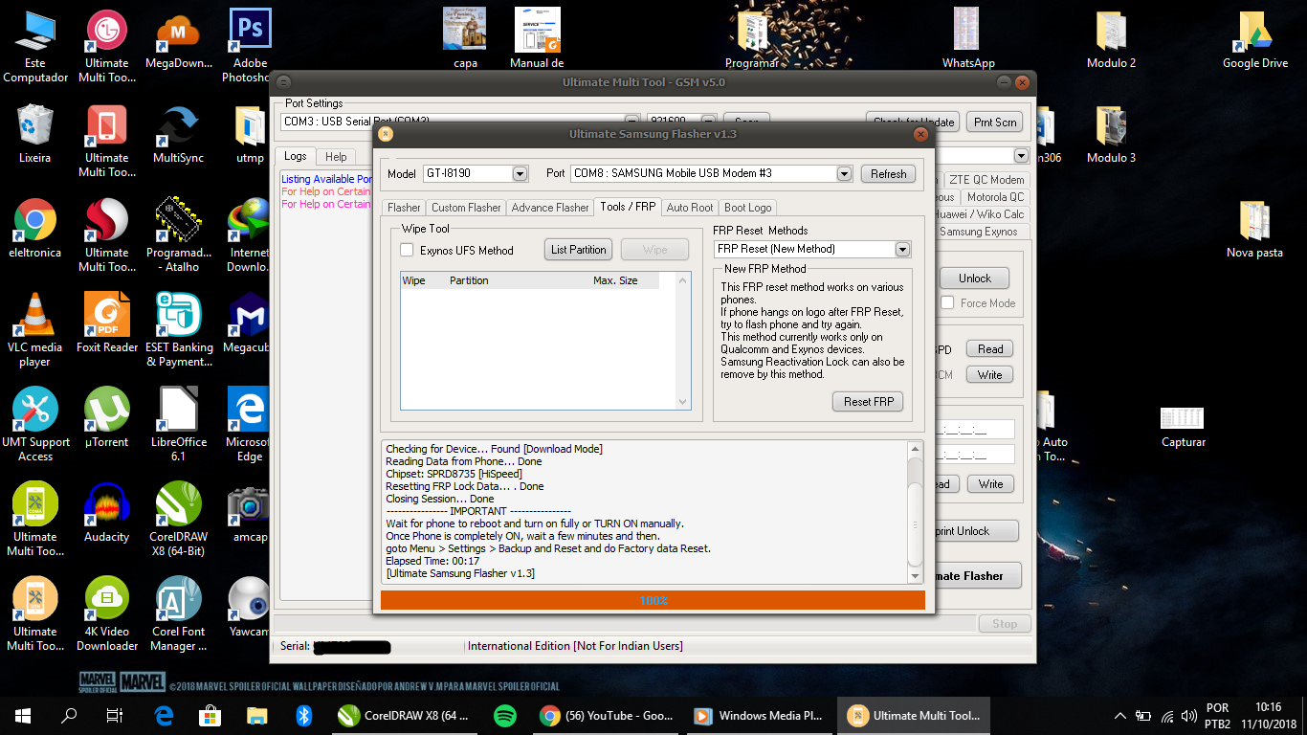This screenshot has width=1307, height=735.
Task: Open the Nova pasta folder
Action: point(1254,228)
